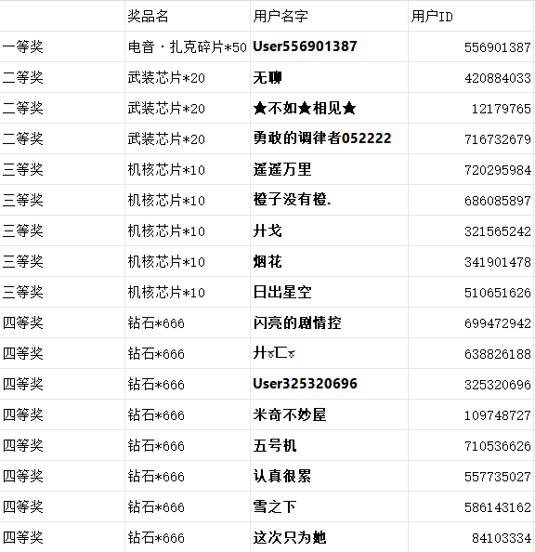Screen dimensions: 535x552
Task: Select the 奖品名 header cell
Action: (x=188, y=16)
